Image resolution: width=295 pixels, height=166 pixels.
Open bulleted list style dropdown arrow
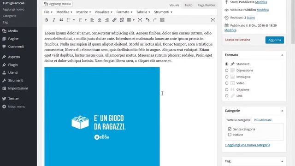point(74,20)
